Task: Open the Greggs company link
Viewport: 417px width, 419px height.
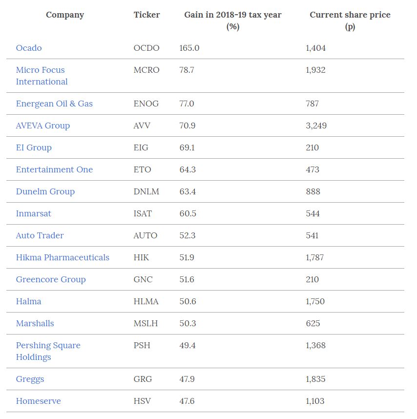Action: 30,379
